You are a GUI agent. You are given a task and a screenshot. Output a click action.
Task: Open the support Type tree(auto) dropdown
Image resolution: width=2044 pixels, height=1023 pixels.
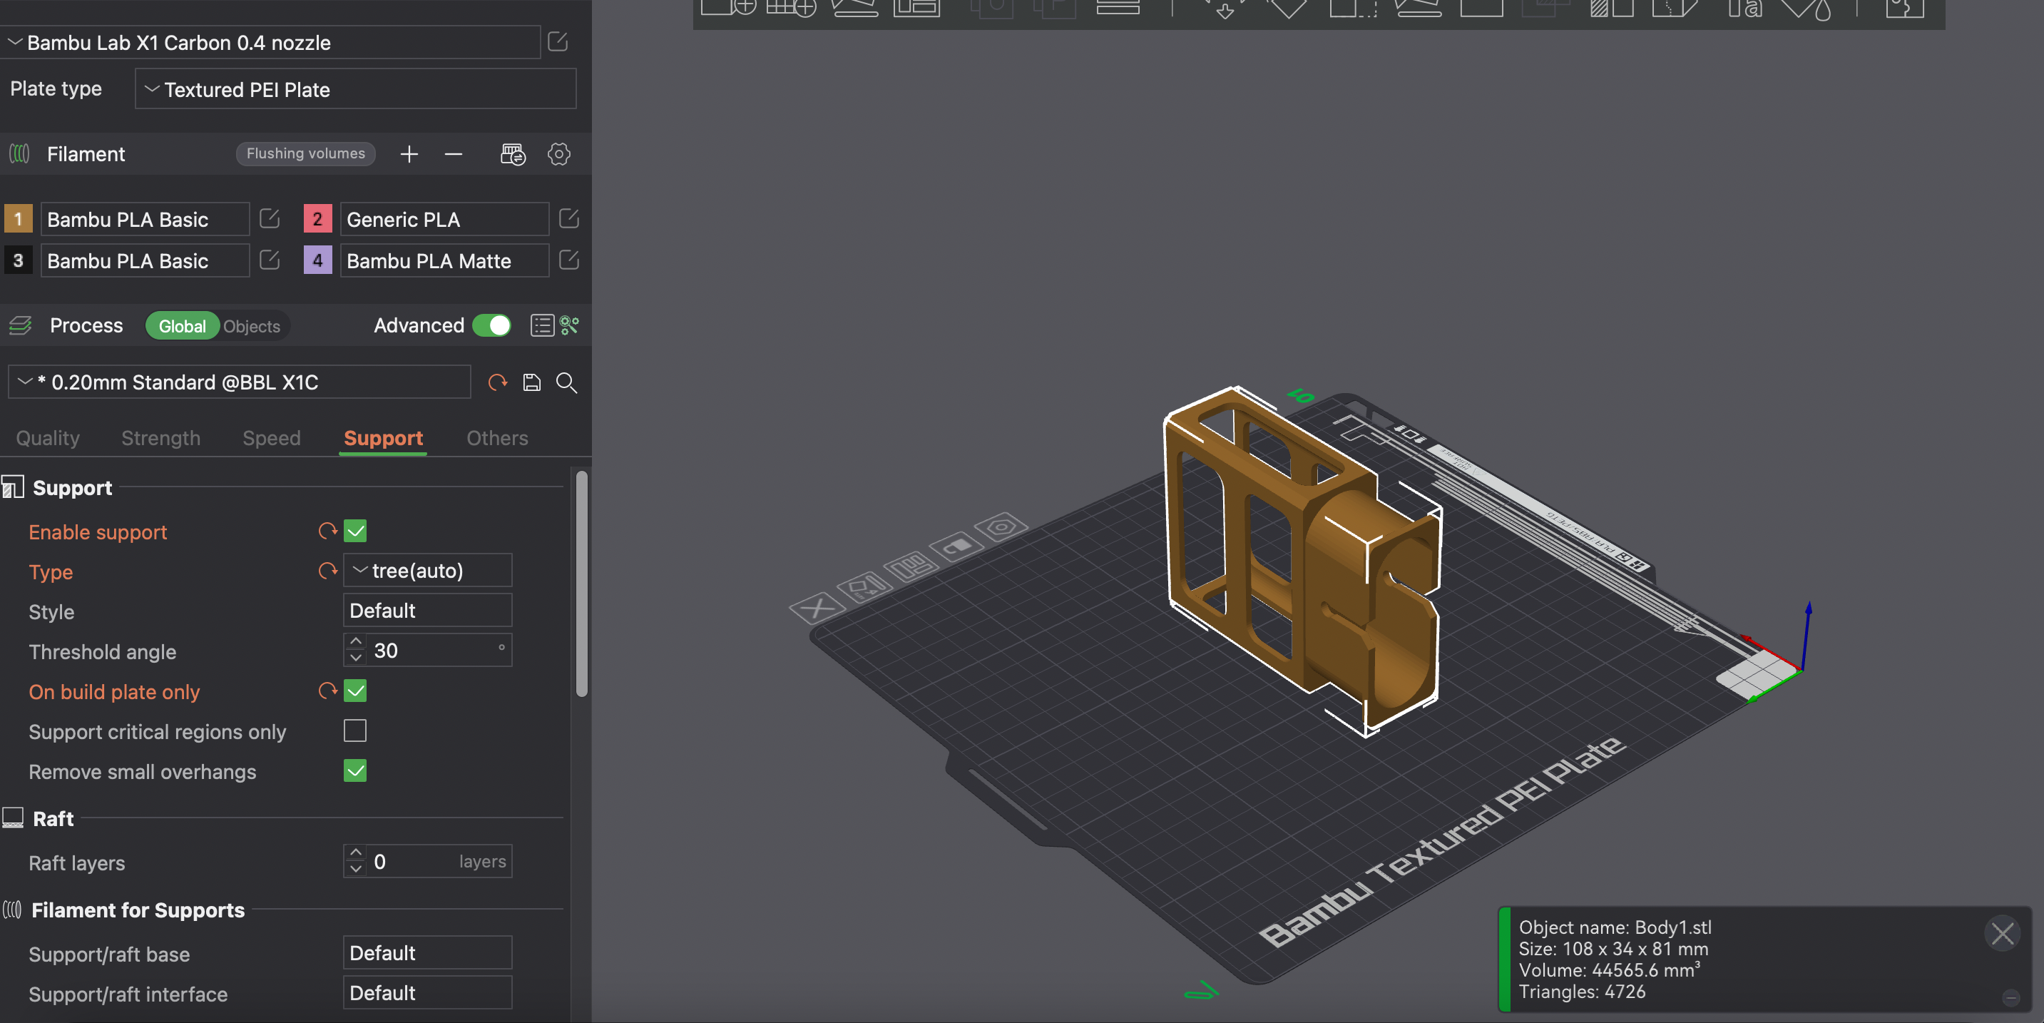428,571
